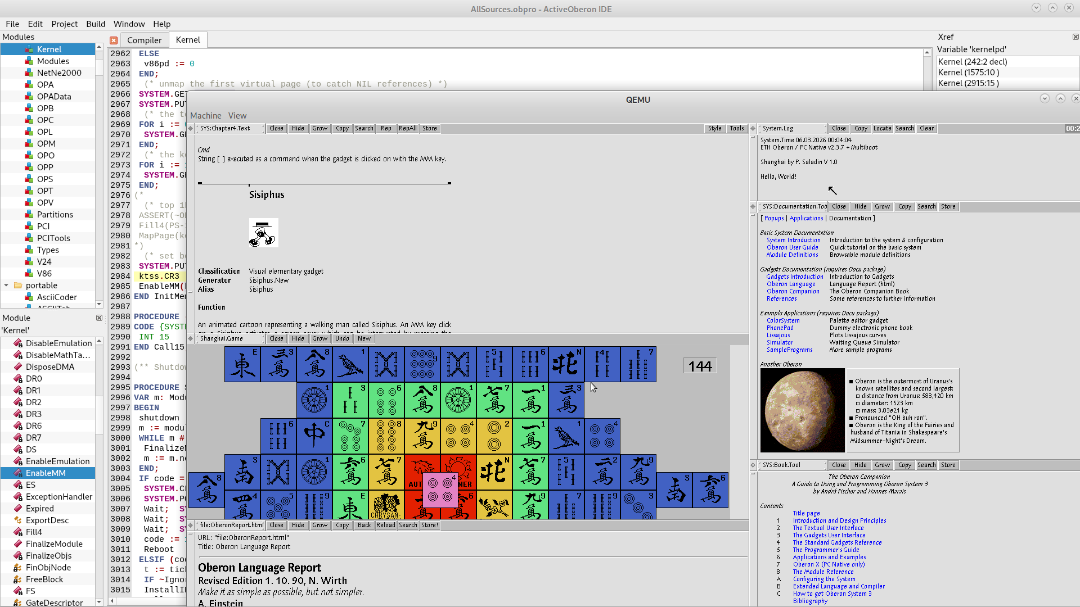The image size is (1080, 607).
Task: Collapse the portable folder in Modules tree
Action: [6, 285]
